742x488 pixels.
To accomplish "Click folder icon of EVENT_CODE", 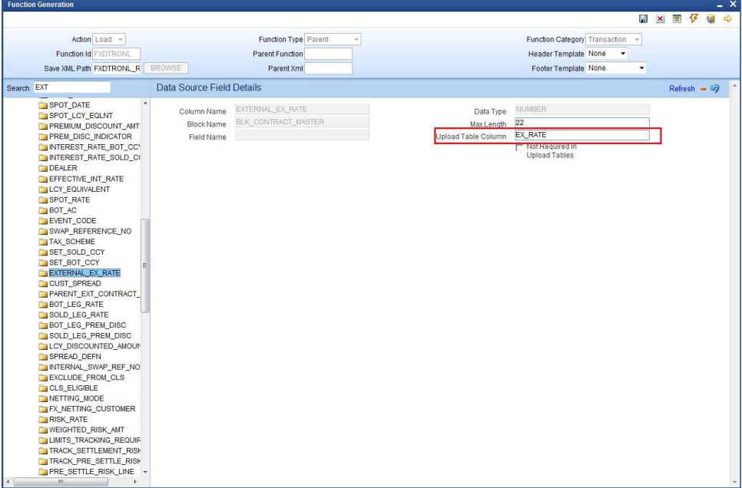I will [x=43, y=220].
